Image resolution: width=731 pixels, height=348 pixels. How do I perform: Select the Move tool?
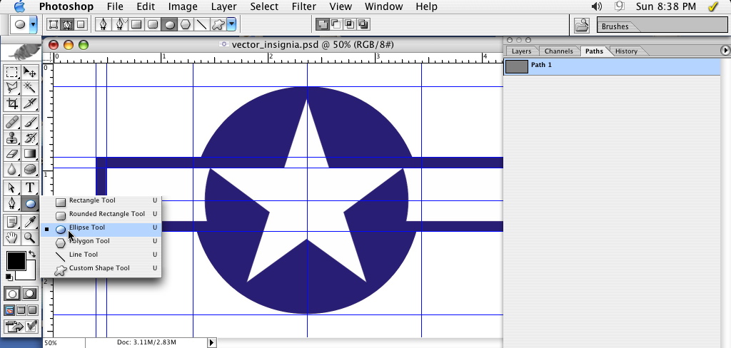pyautogui.click(x=30, y=72)
